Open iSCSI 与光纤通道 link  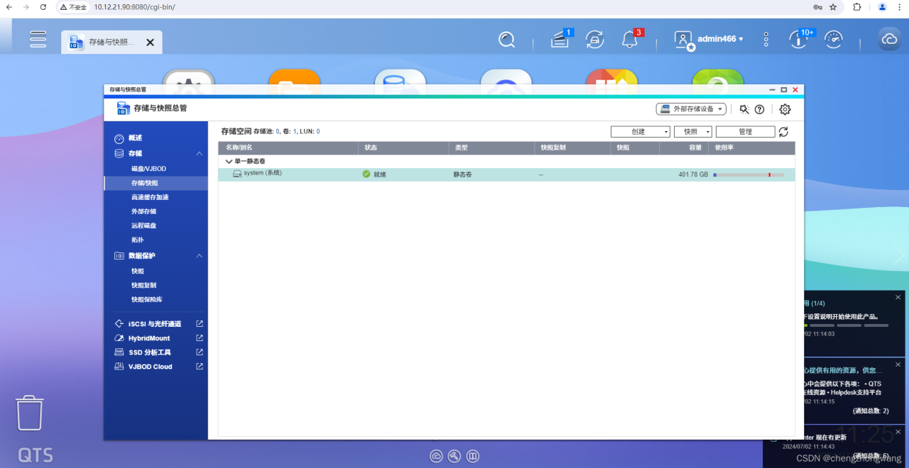pos(154,323)
